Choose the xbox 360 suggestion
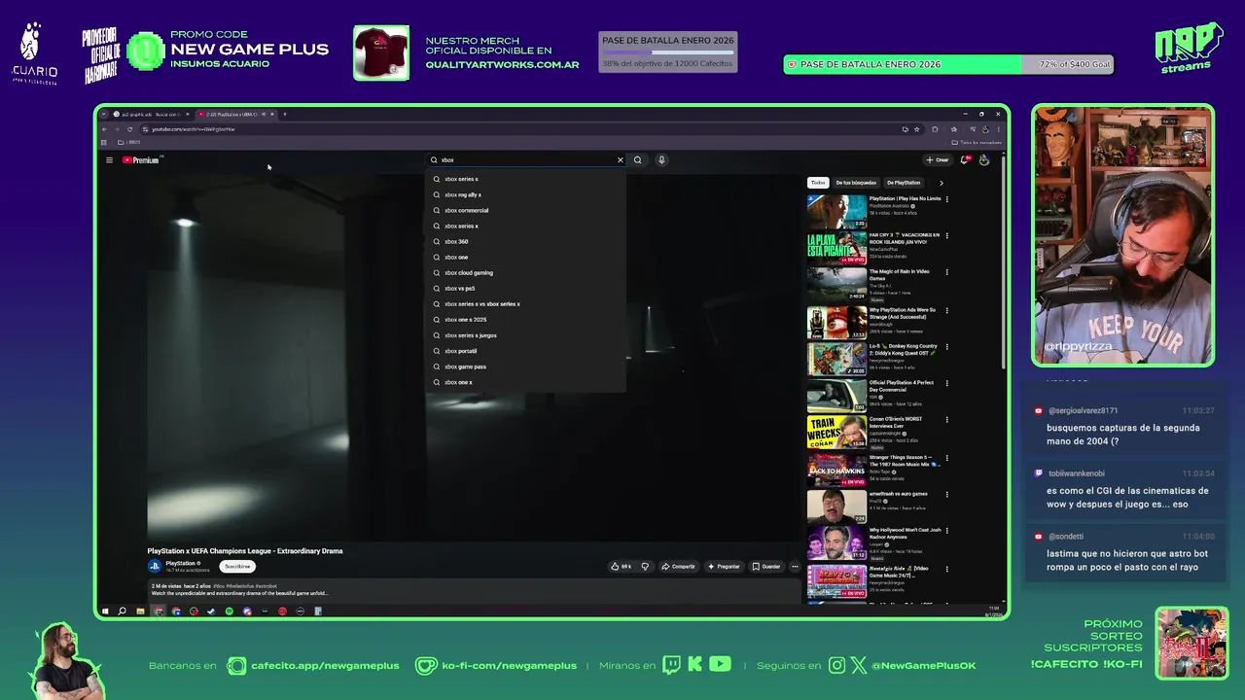 pyautogui.click(x=525, y=241)
